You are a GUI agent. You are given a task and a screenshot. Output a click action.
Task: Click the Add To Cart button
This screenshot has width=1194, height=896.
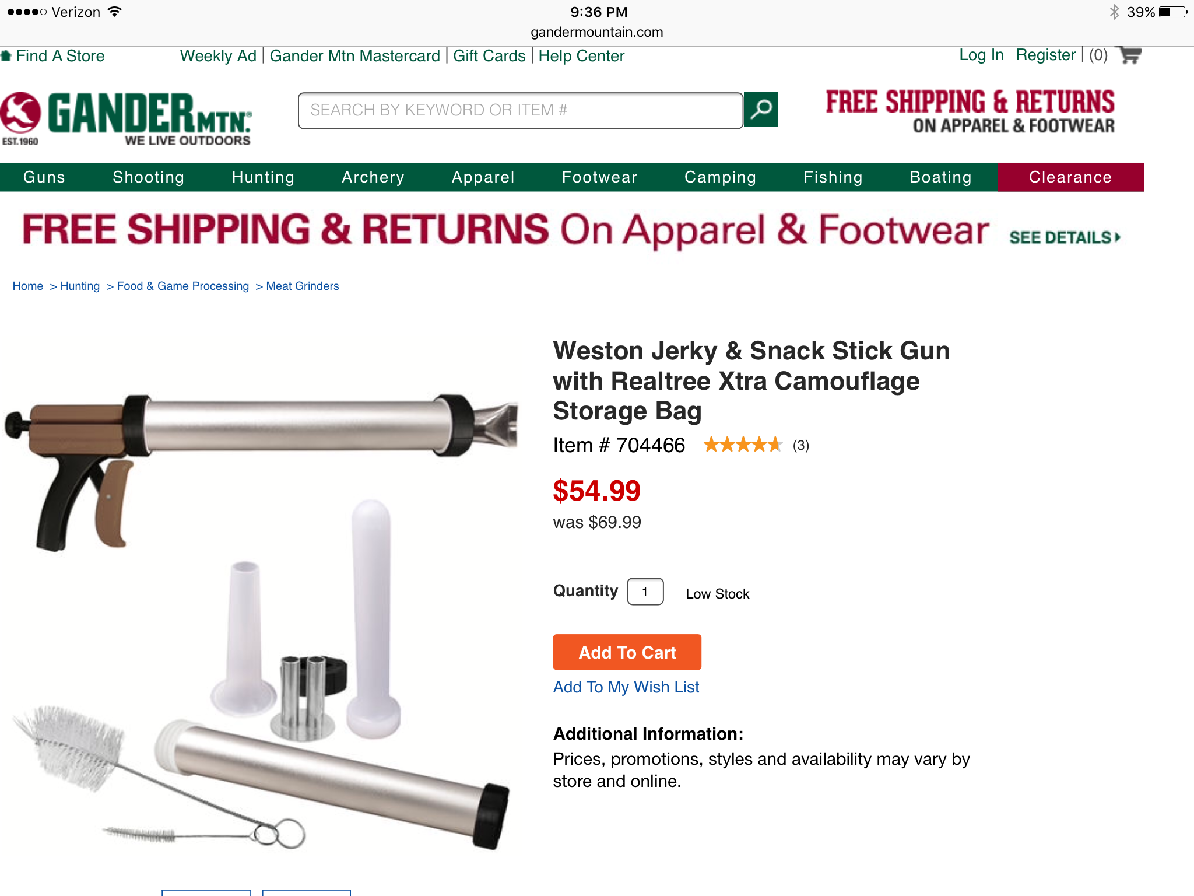tap(627, 652)
